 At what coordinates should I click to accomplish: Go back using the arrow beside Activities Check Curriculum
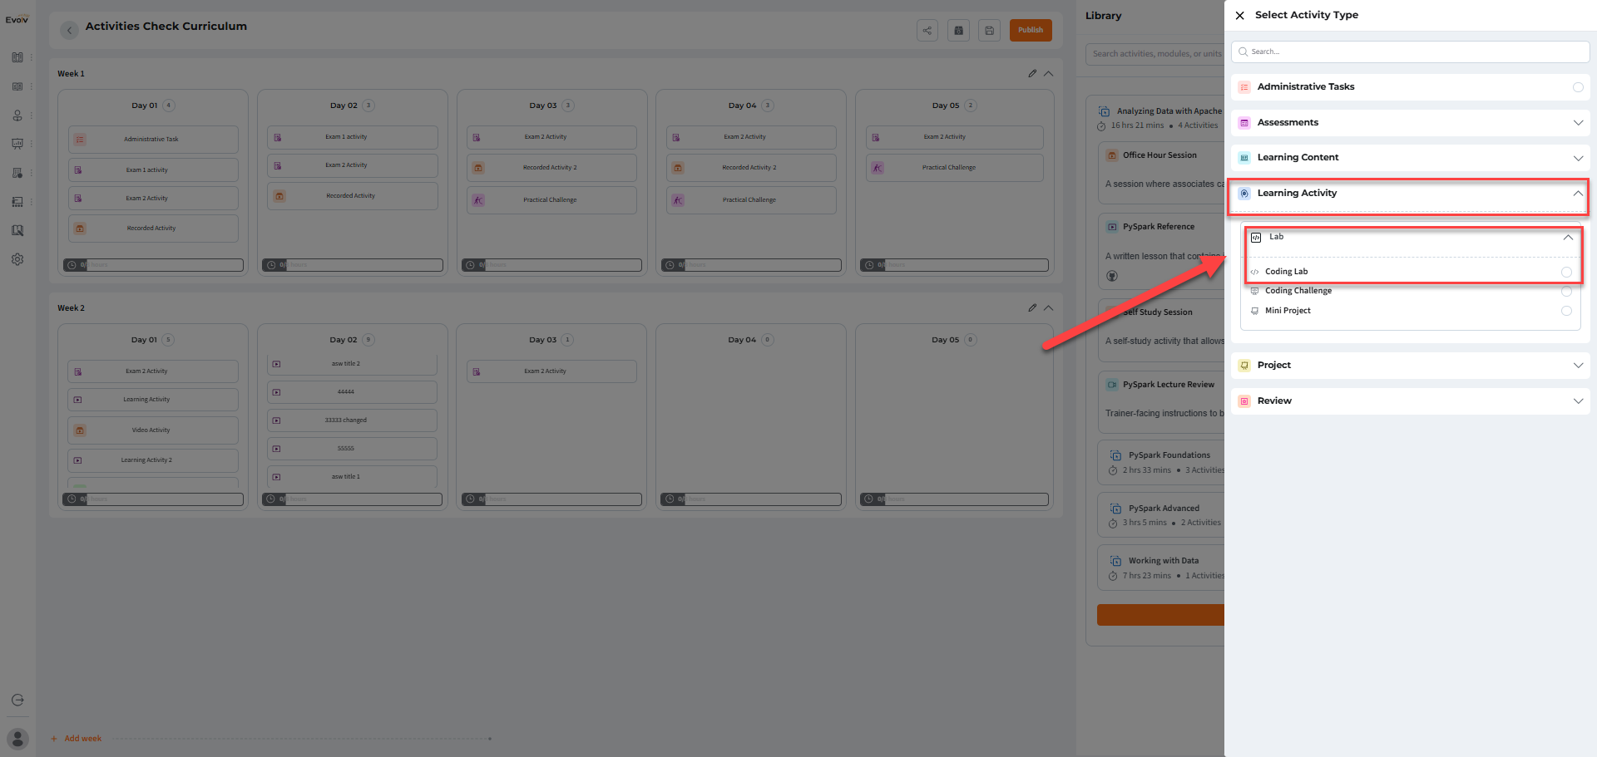click(70, 31)
